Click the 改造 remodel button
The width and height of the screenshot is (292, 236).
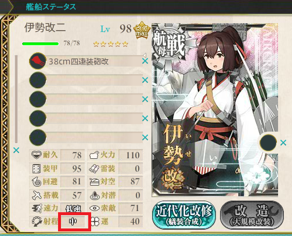(252, 215)
